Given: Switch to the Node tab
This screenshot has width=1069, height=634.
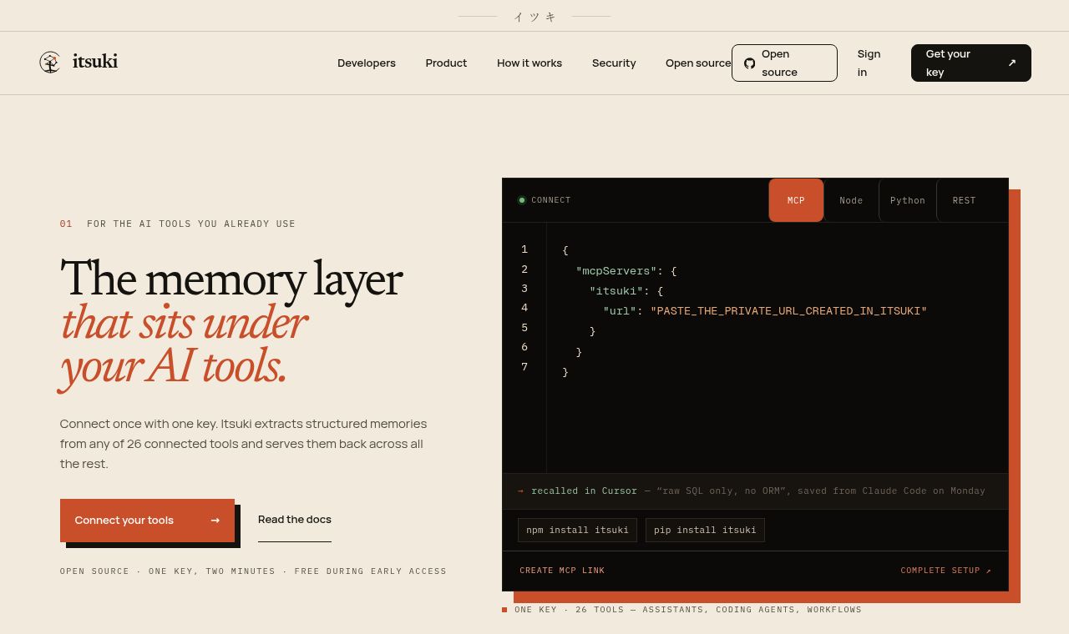Looking at the screenshot, I should pos(851,200).
